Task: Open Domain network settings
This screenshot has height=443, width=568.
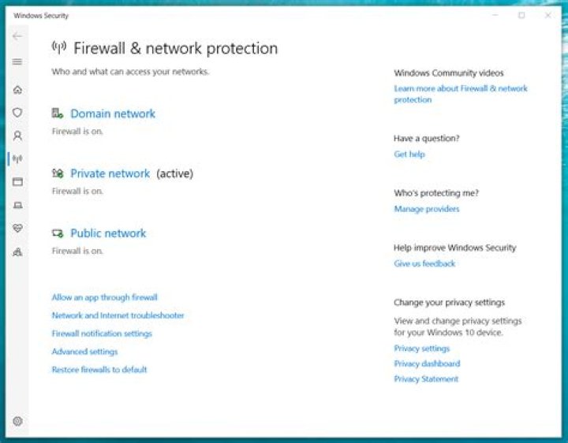Action: 113,114
